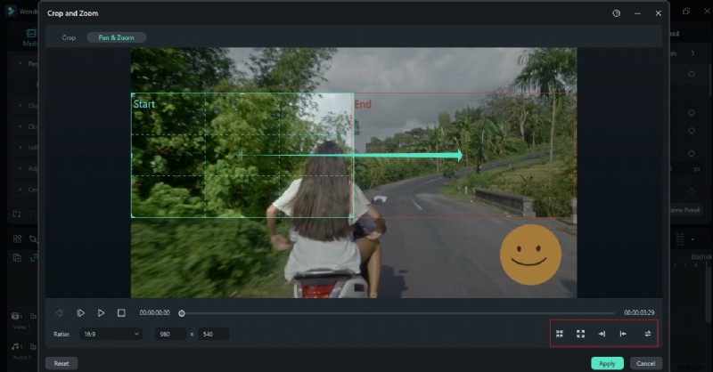Click the Apply button
Viewport: 713px width, 372px height.
pos(607,363)
